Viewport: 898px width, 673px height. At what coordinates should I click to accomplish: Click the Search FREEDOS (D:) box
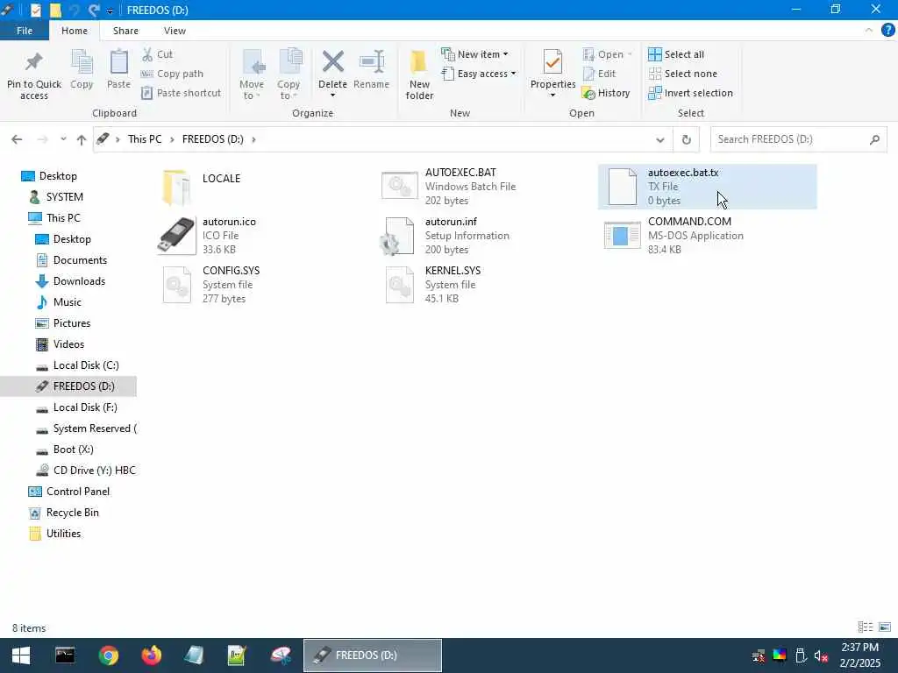798,139
